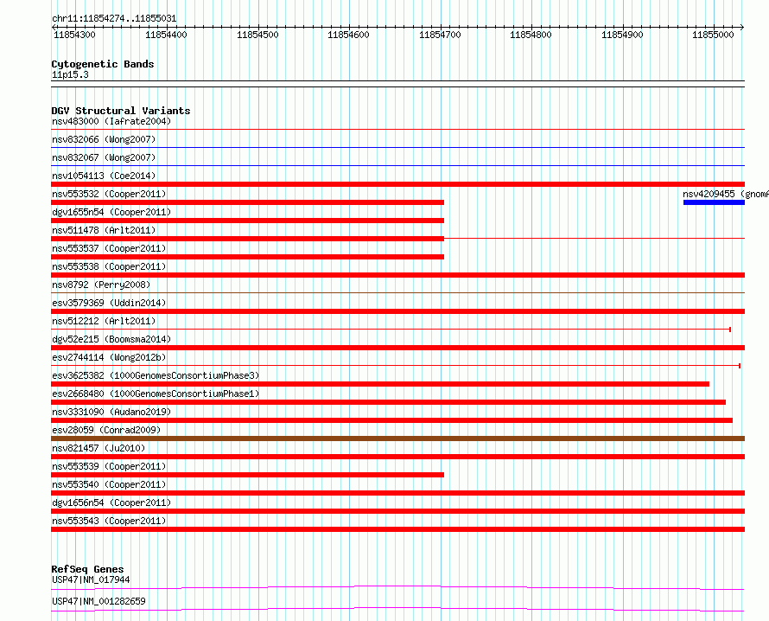Open nsv1054113 (Coe2014) variant details
769x621 pixels.
[x=104, y=176]
